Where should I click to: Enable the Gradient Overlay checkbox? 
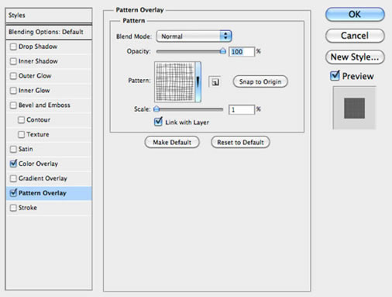[x=13, y=178]
